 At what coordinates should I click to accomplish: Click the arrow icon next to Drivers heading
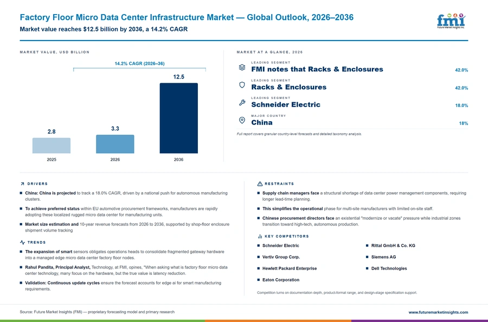coord(22,184)
